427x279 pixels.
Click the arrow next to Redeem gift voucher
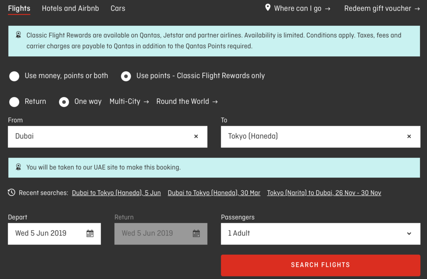(417, 9)
